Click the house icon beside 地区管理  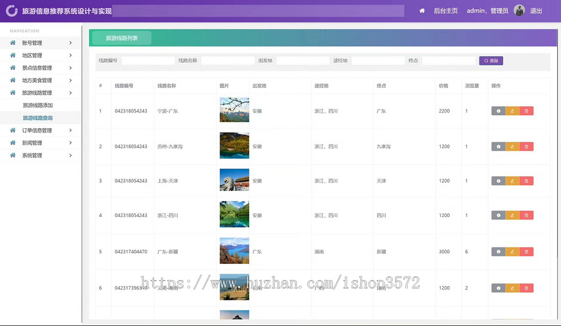pyautogui.click(x=13, y=55)
